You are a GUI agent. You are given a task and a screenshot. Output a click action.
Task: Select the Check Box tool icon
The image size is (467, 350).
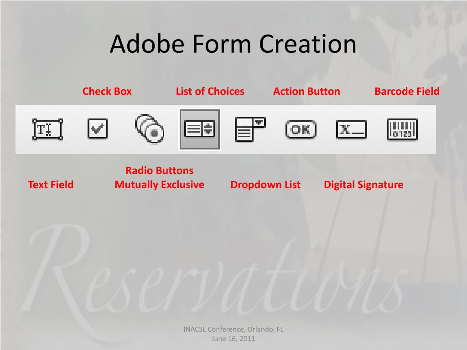98,129
